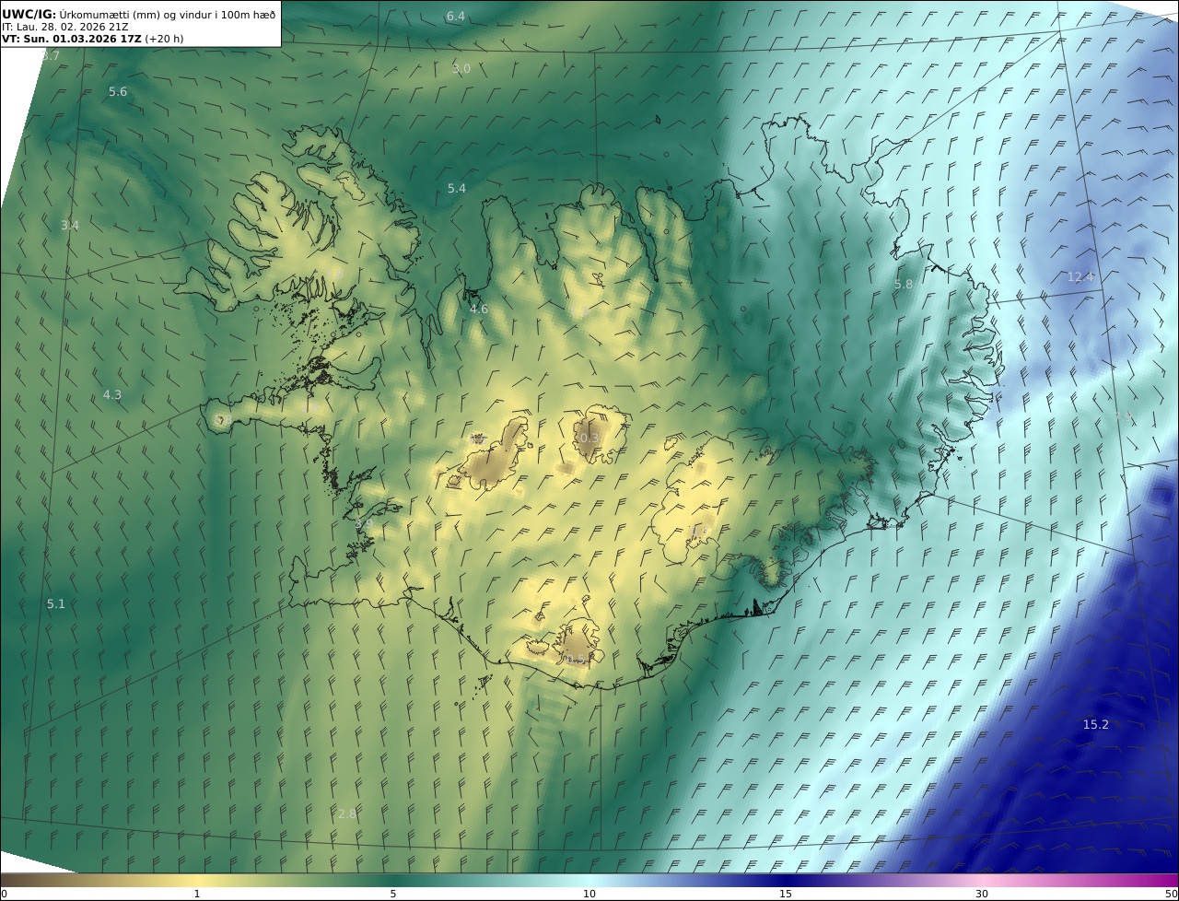
Task: Click the 5.1 value label in the southwest sea
Action: coord(56,604)
